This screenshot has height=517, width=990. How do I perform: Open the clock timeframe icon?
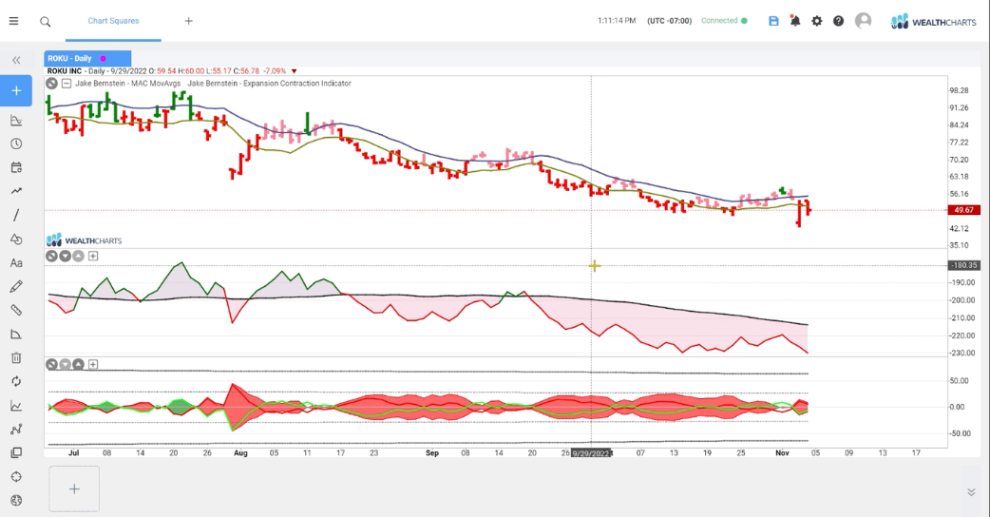click(x=16, y=144)
